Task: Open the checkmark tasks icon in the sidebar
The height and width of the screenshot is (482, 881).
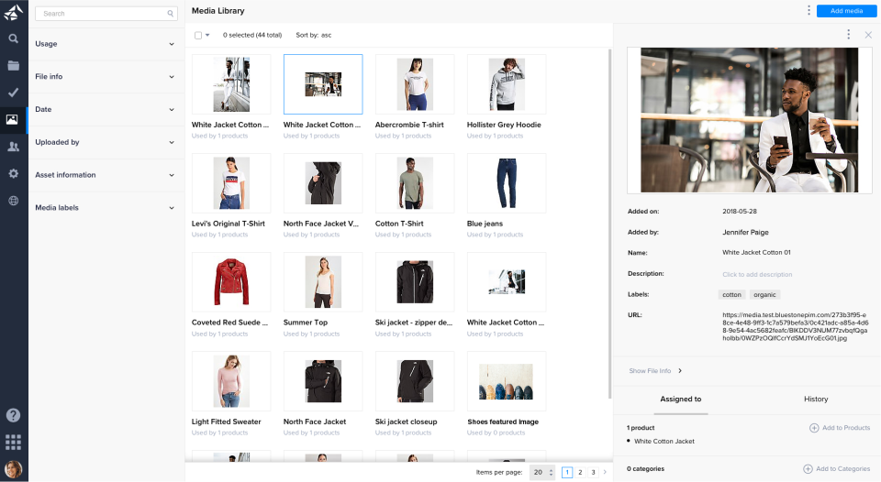Action: tap(14, 93)
